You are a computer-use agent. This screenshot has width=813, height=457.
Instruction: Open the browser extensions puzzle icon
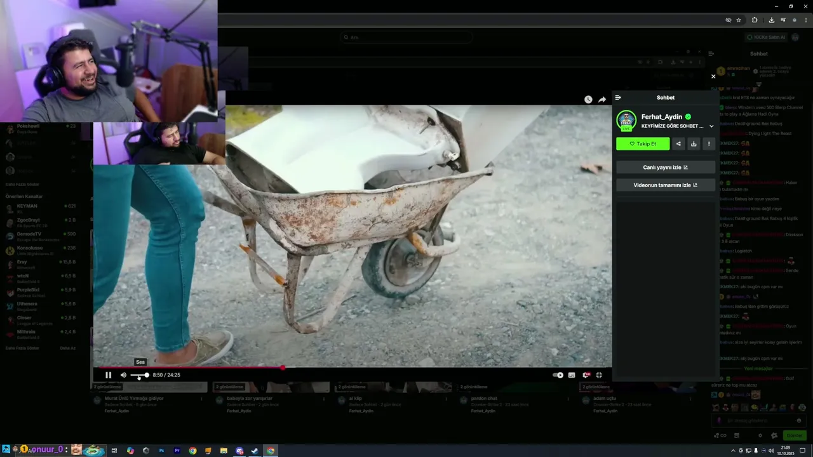755,20
